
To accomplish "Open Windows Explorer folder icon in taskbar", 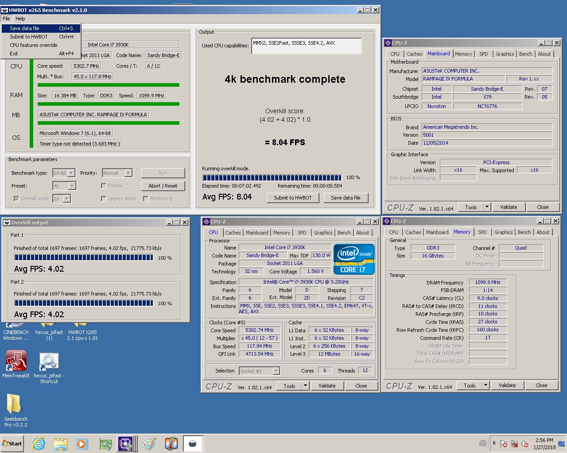I will (61, 444).
